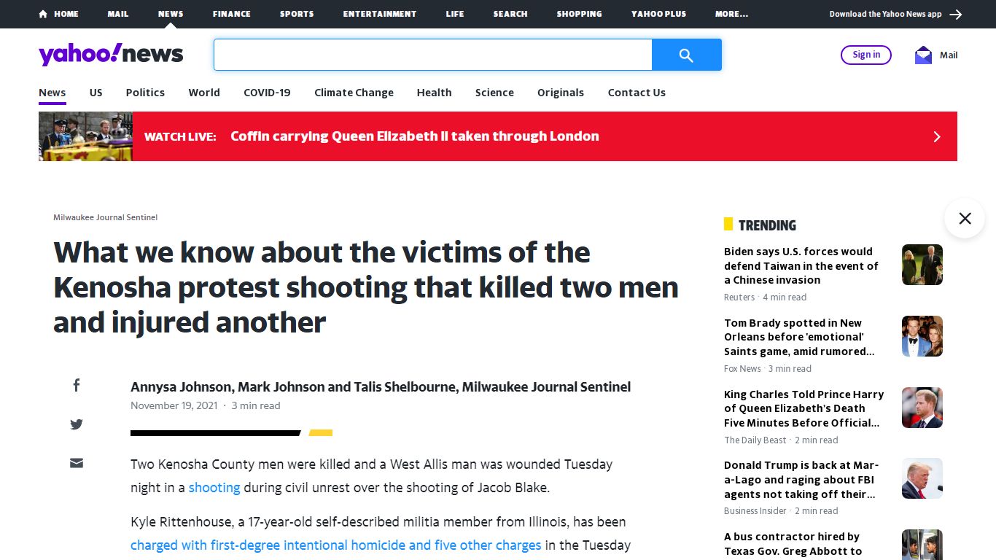Select the Originals tab

pos(561,93)
